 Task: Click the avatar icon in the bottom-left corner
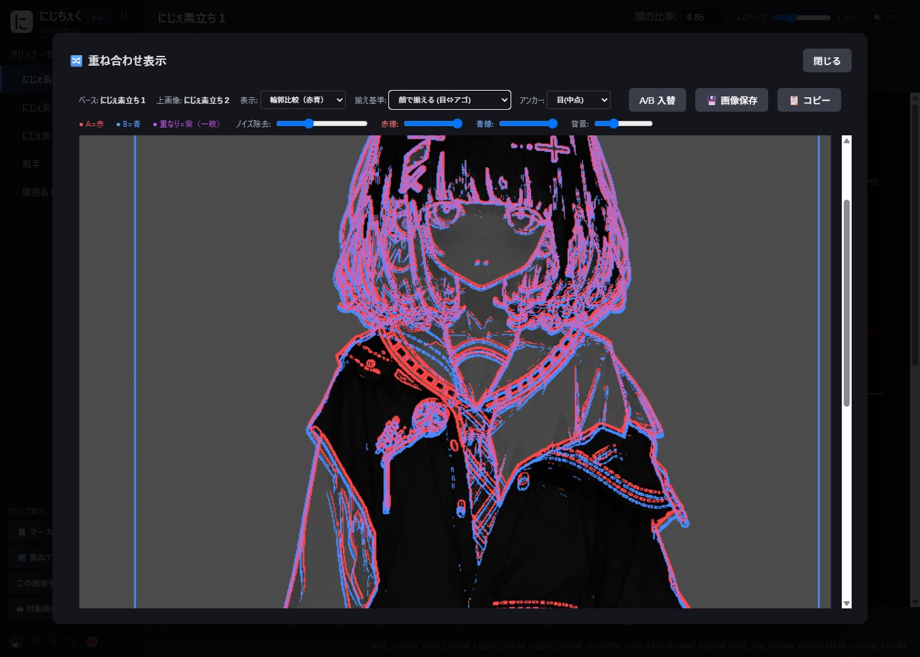pos(16,642)
